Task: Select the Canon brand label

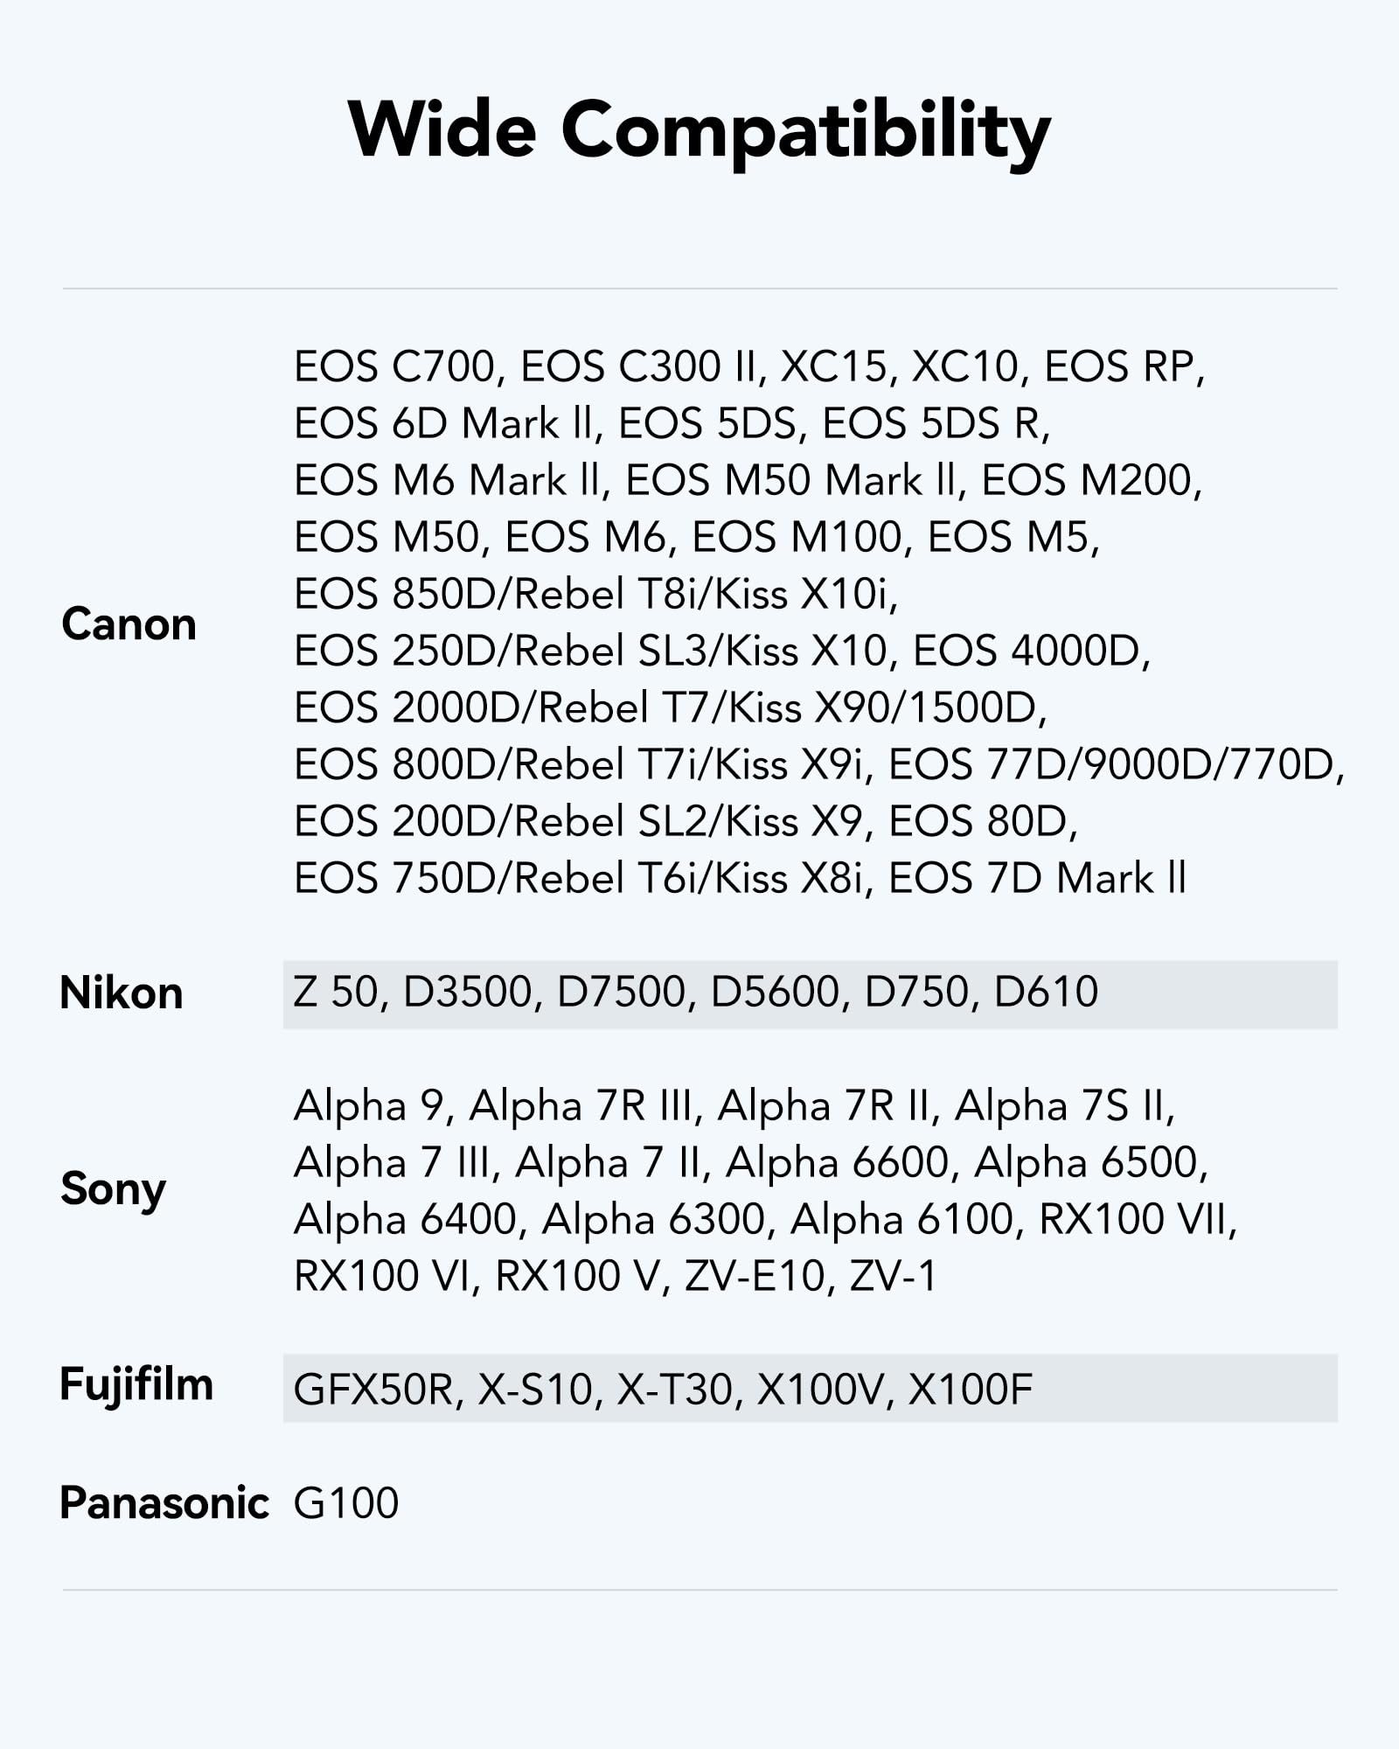Action: (x=129, y=624)
